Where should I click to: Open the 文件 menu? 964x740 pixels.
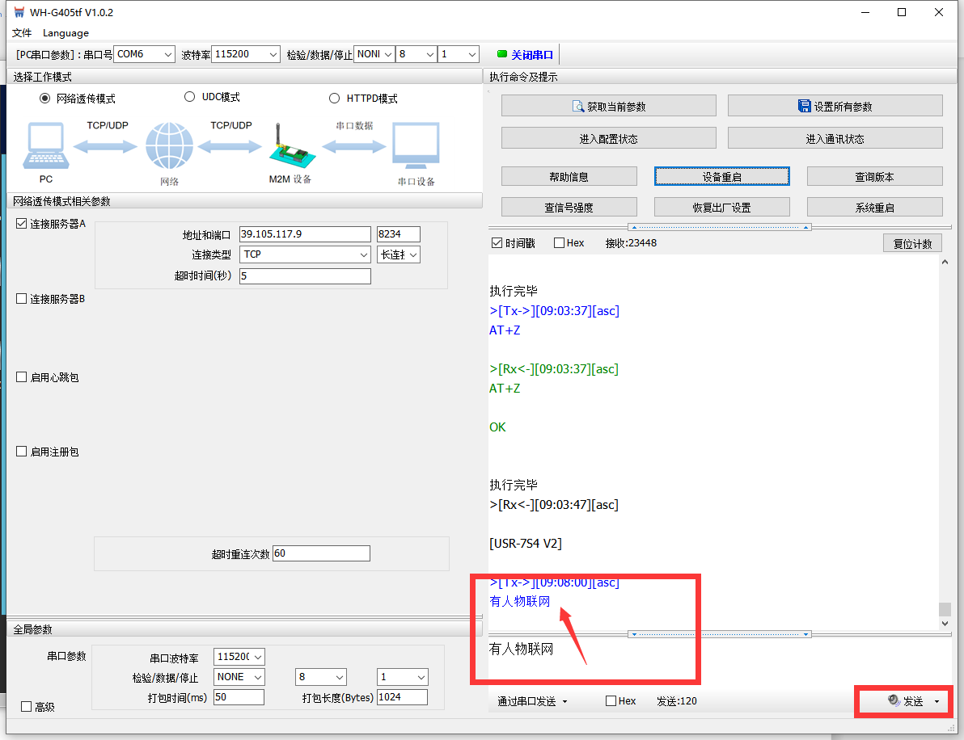(x=22, y=33)
